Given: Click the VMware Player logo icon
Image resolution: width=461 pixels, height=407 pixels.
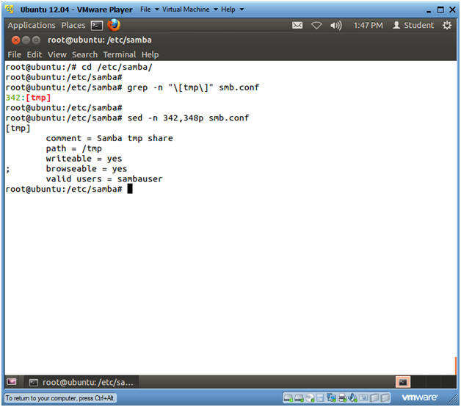Looking at the screenshot, I should (x=10, y=9).
